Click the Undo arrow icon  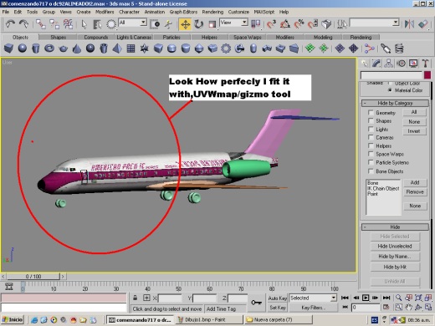pyautogui.click(x=11, y=24)
